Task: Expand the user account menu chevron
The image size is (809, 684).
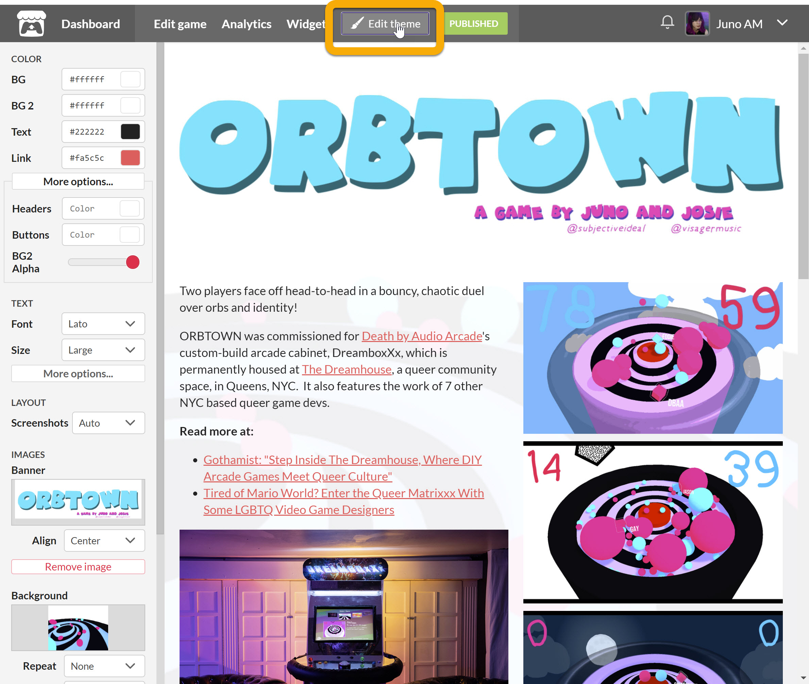Action: point(782,22)
